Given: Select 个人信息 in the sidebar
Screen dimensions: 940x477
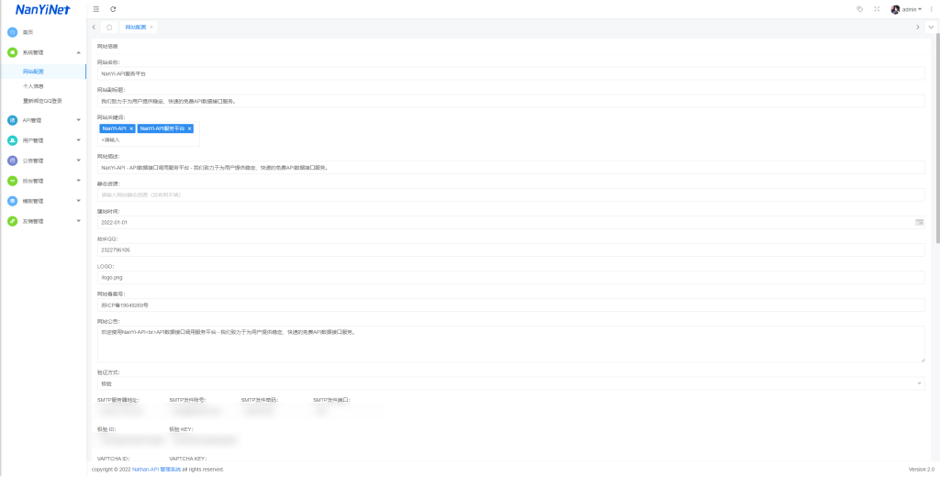Looking at the screenshot, I should click(33, 86).
